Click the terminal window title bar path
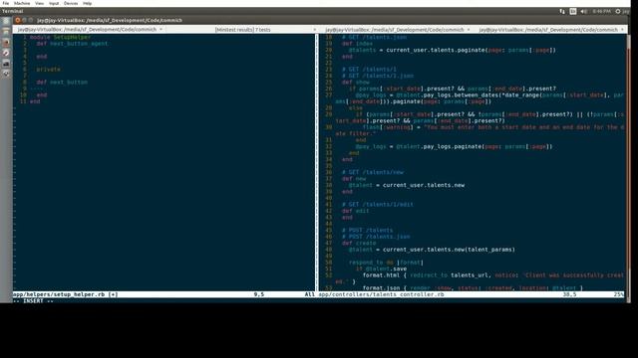Viewport: 638px width, 358px height. pos(110,20)
